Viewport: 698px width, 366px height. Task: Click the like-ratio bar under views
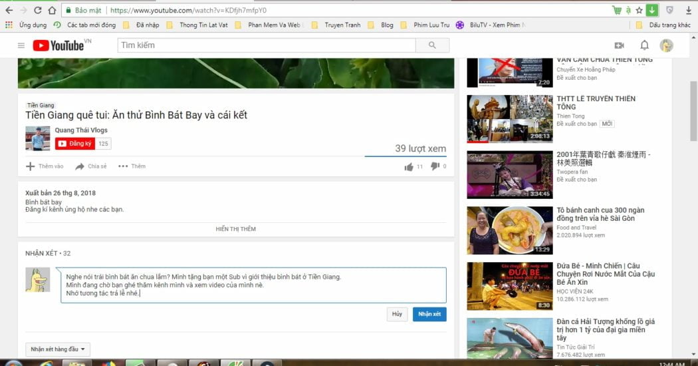point(406,156)
